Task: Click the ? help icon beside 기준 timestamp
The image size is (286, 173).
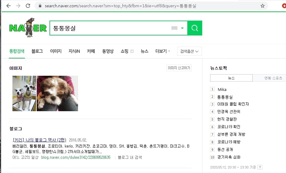Action: click(260, 167)
